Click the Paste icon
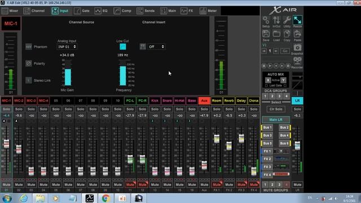This screenshot has width=361, height=203. point(297,34)
